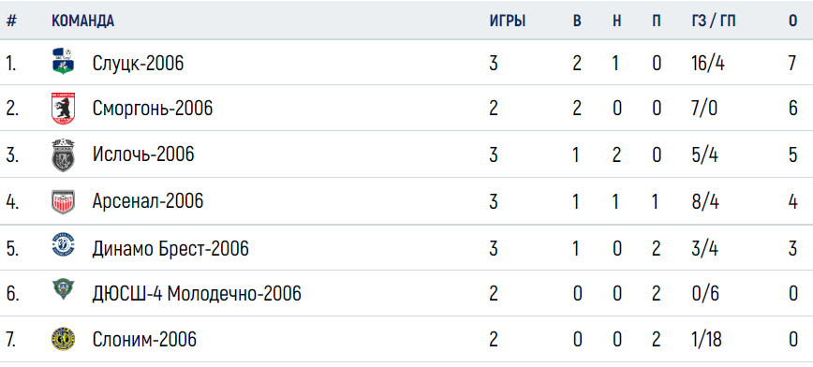Go to the Ислочь-2006 team name
Viewport: 813px width, 367px height.
point(143,154)
